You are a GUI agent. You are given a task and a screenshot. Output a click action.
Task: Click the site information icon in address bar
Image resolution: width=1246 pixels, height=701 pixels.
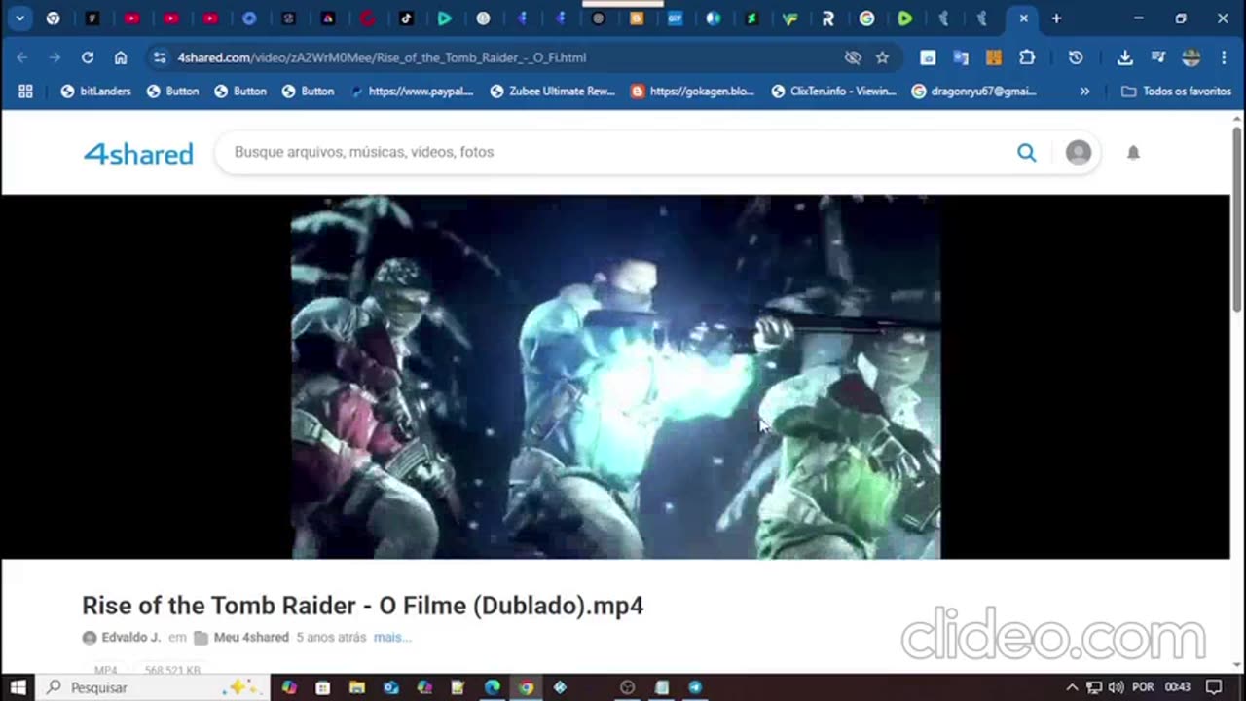(160, 57)
